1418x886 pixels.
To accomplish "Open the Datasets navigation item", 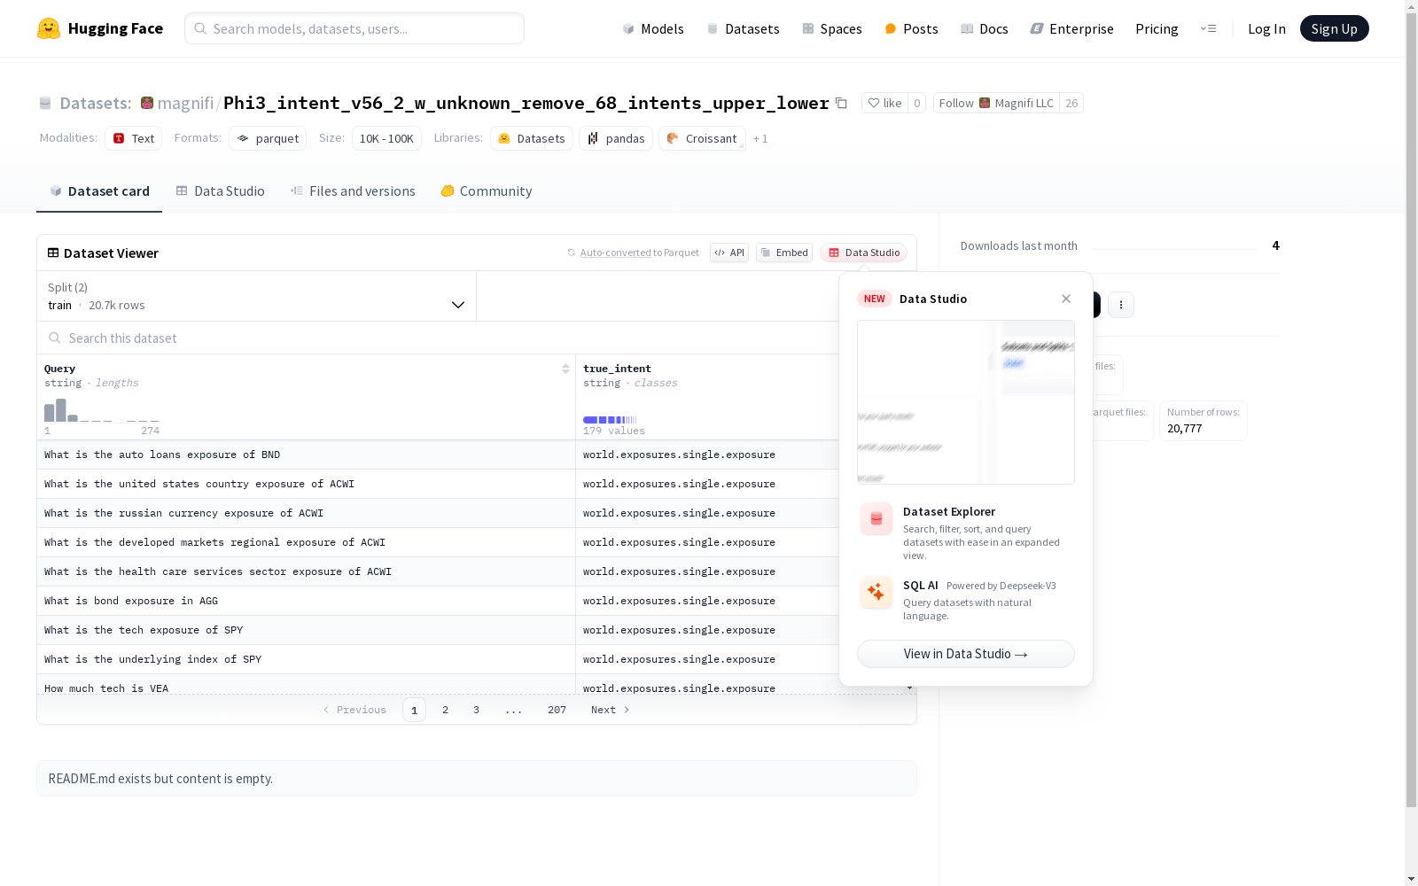I will 743,28.
